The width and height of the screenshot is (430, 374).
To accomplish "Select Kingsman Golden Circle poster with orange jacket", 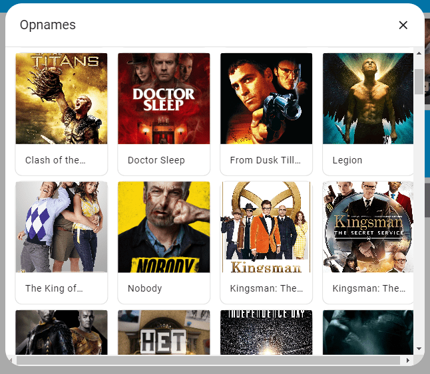I will point(266,227).
